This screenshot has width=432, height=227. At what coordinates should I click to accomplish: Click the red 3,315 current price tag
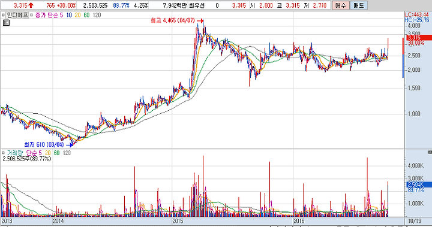(418, 38)
